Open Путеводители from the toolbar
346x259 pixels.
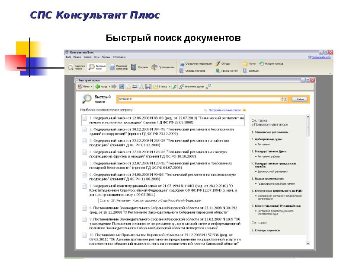163,67
